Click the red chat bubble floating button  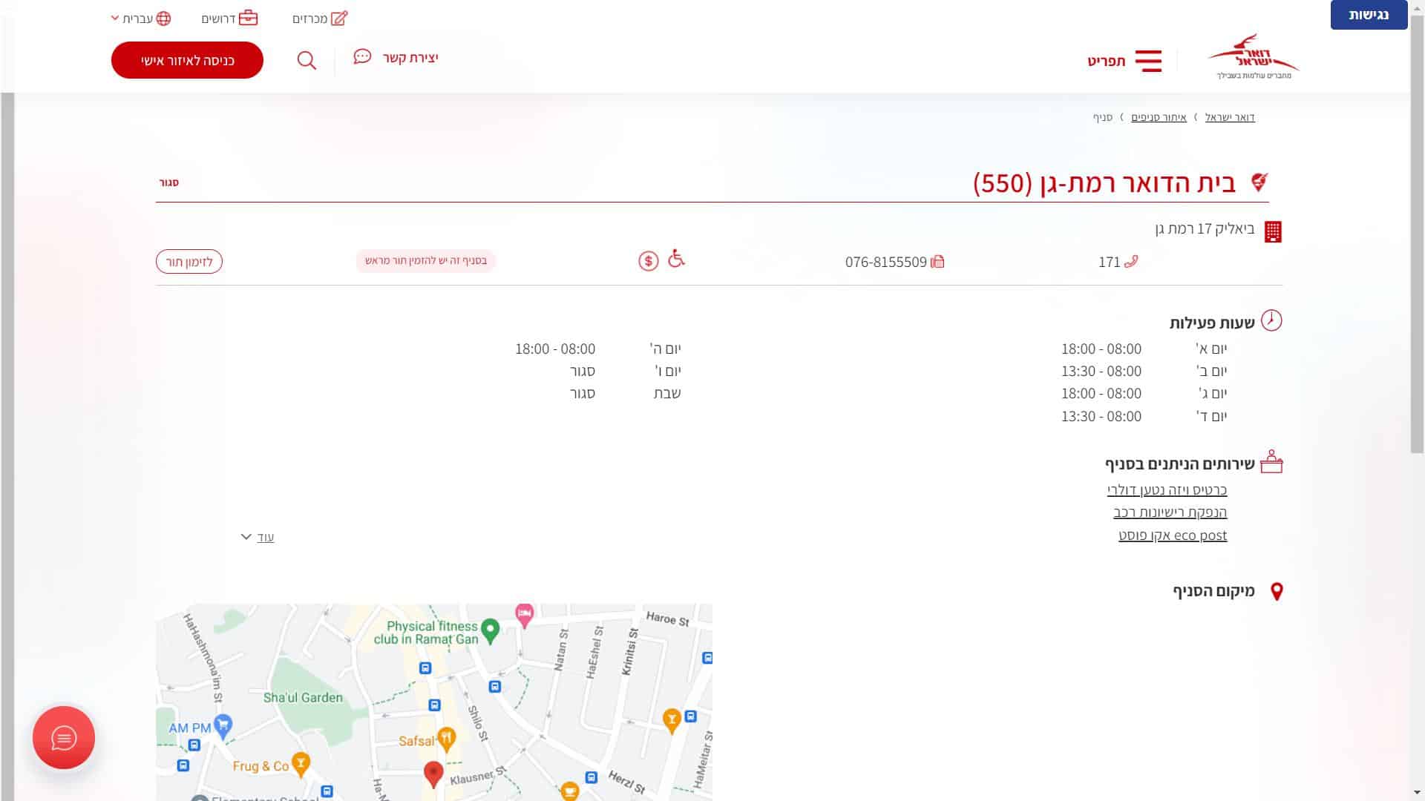coord(64,737)
